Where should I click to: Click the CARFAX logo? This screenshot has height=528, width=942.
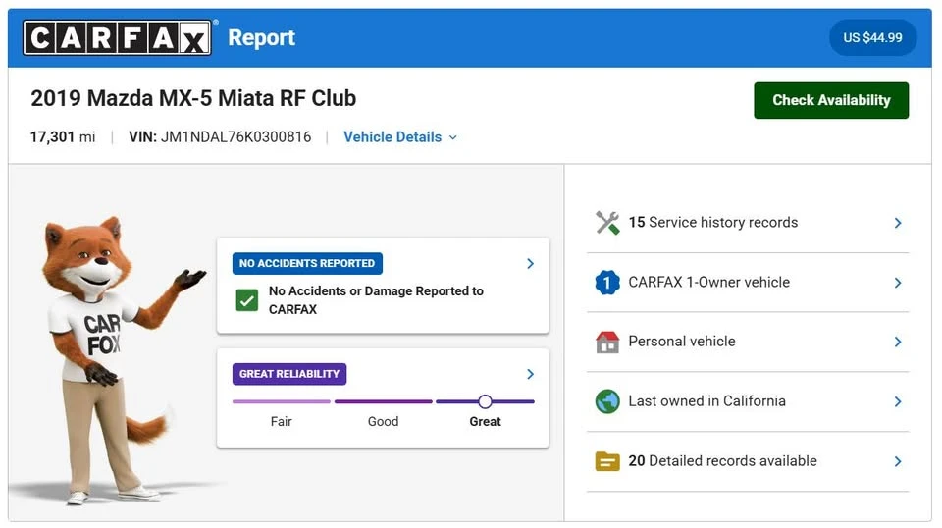pos(117,38)
